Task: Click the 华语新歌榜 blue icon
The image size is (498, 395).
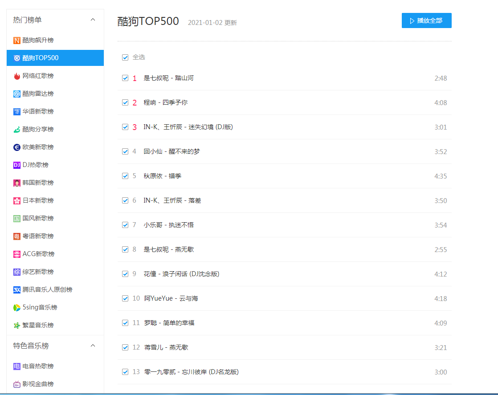Action: pos(17,111)
